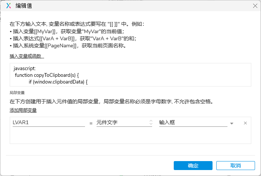
Task: Click the Axure logo in title bar
Action: pos(9,6)
